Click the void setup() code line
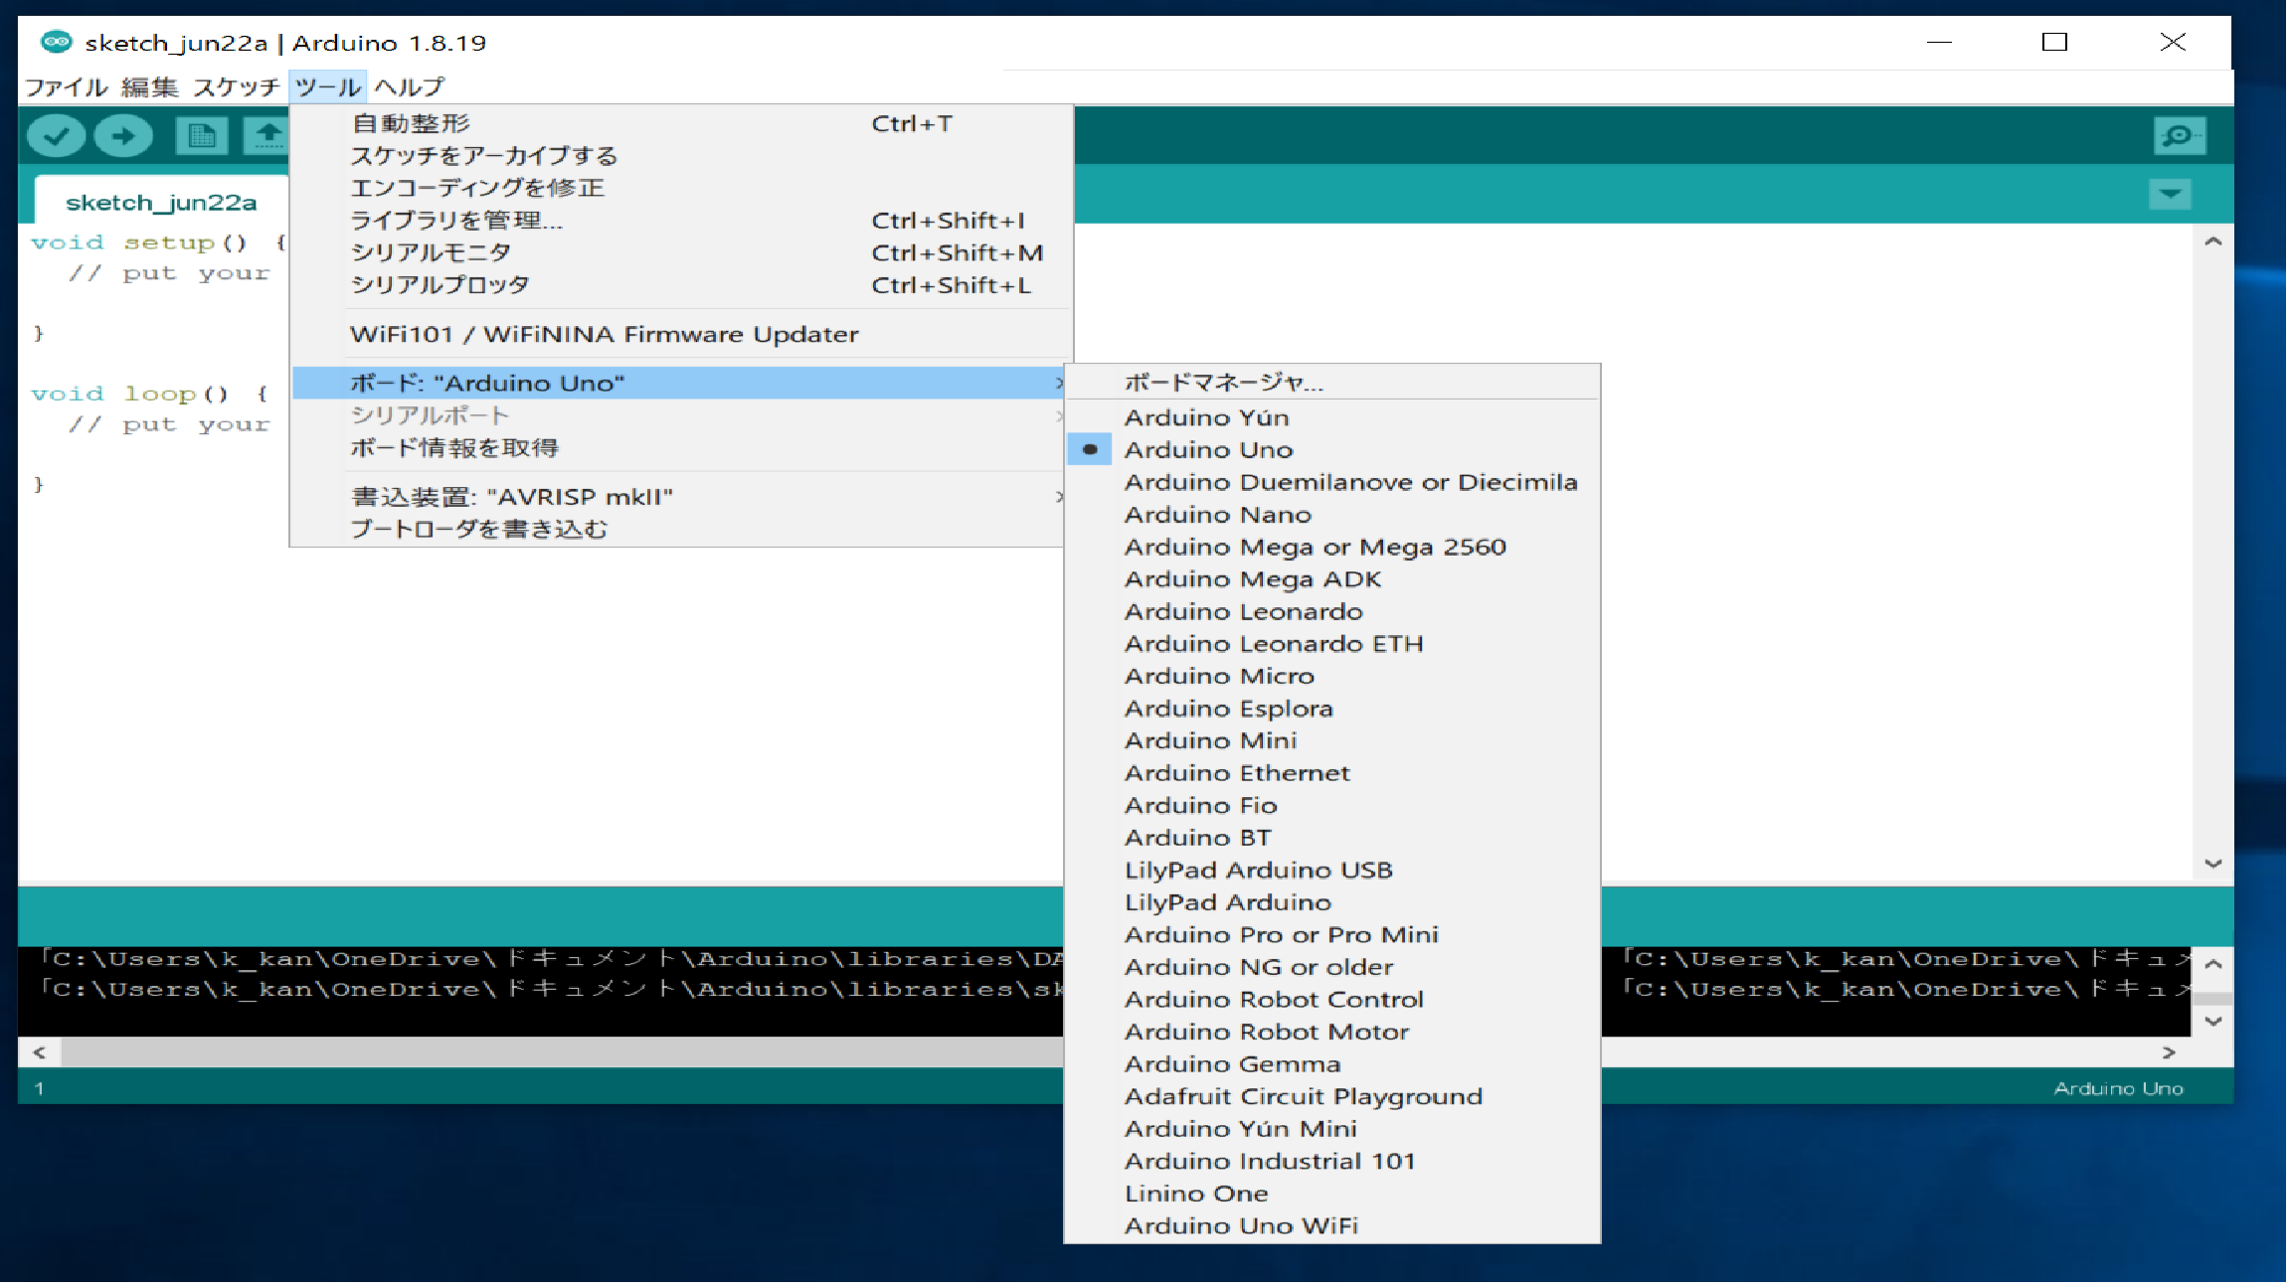Screen dimensions: 2291x1288 pos(159,242)
